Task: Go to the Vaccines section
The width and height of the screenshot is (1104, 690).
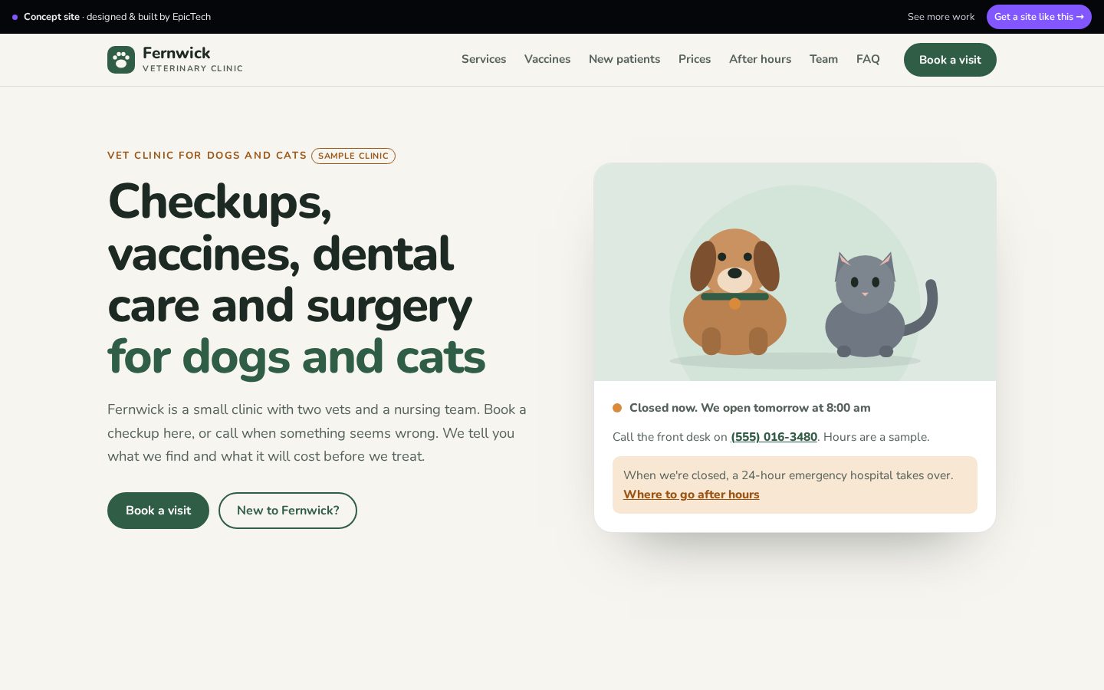Action: 547,59
